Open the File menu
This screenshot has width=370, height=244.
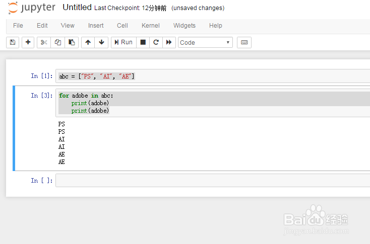[18, 26]
